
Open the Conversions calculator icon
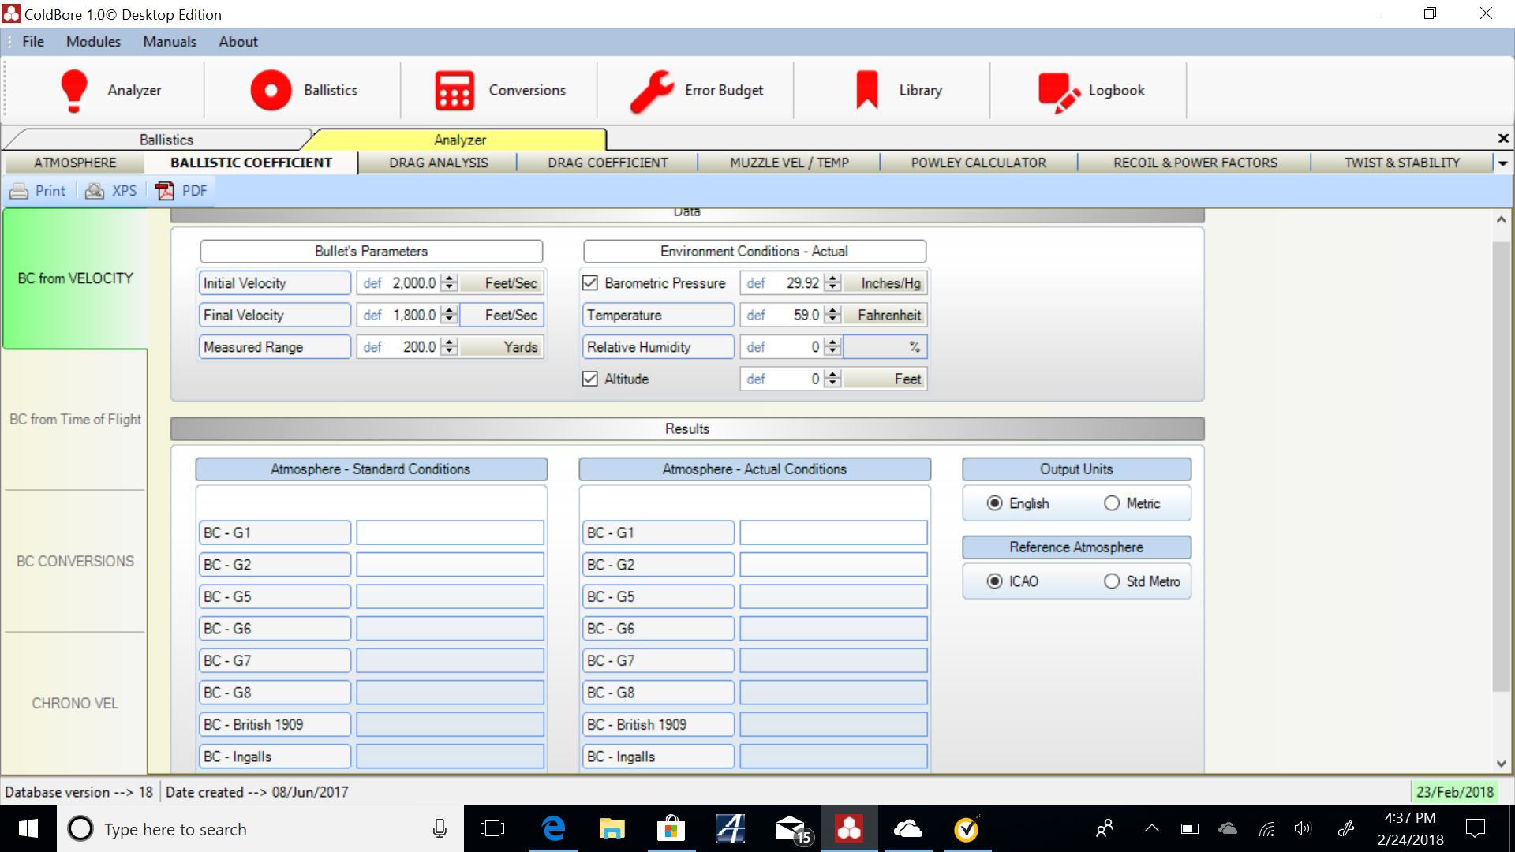tap(454, 90)
